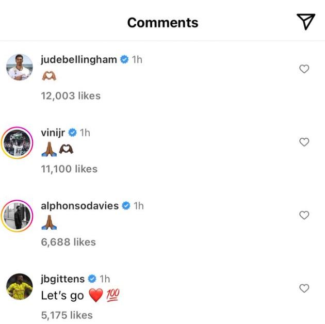325x324 pixels.
Task: Tap the share paper-plane icon
Action: 306,21
